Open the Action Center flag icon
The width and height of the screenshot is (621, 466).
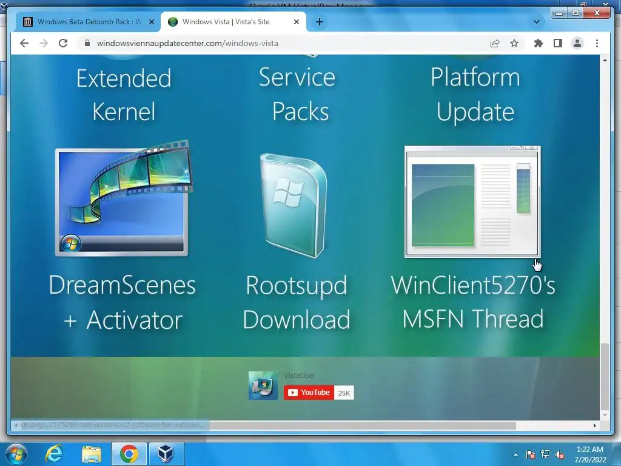[x=530, y=454]
